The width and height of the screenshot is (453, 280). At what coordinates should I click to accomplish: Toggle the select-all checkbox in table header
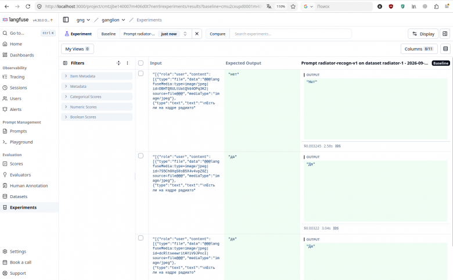coord(141,63)
